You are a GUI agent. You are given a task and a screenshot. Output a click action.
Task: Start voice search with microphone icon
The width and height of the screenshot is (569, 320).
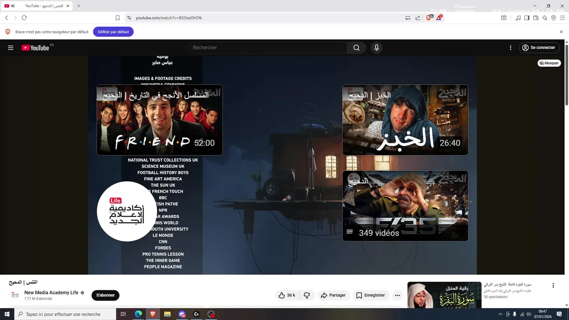pyautogui.click(x=377, y=48)
